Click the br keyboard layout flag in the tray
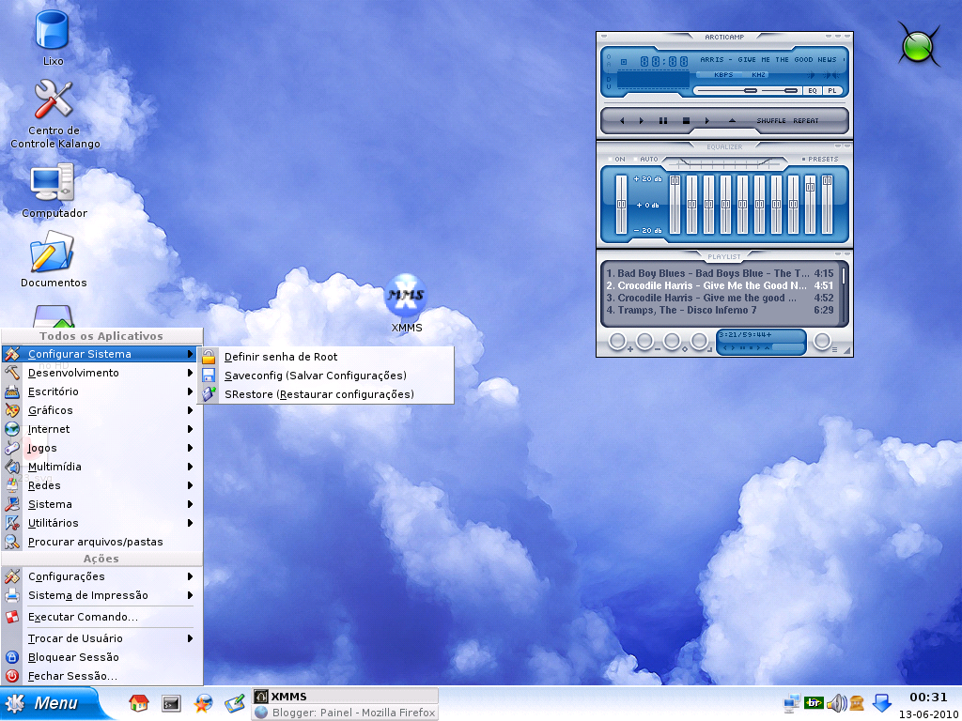Viewport: 962px width, 721px height. coord(814,704)
